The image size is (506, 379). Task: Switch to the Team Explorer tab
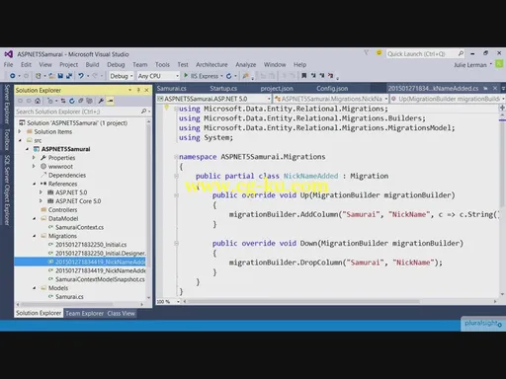click(84, 313)
